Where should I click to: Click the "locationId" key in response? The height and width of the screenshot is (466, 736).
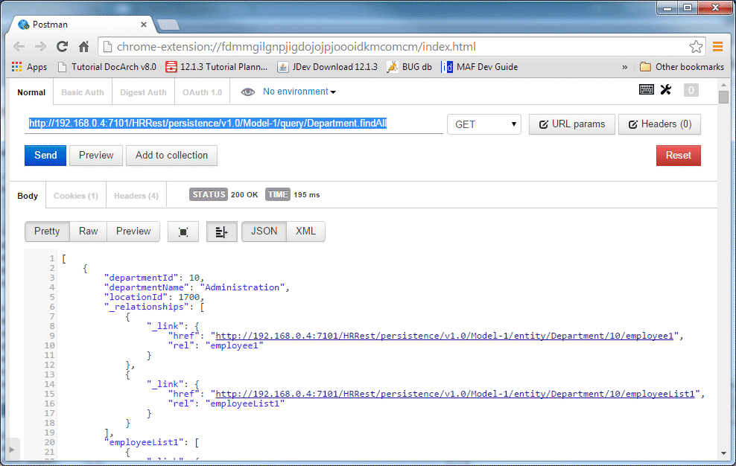pyautogui.click(x=136, y=297)
